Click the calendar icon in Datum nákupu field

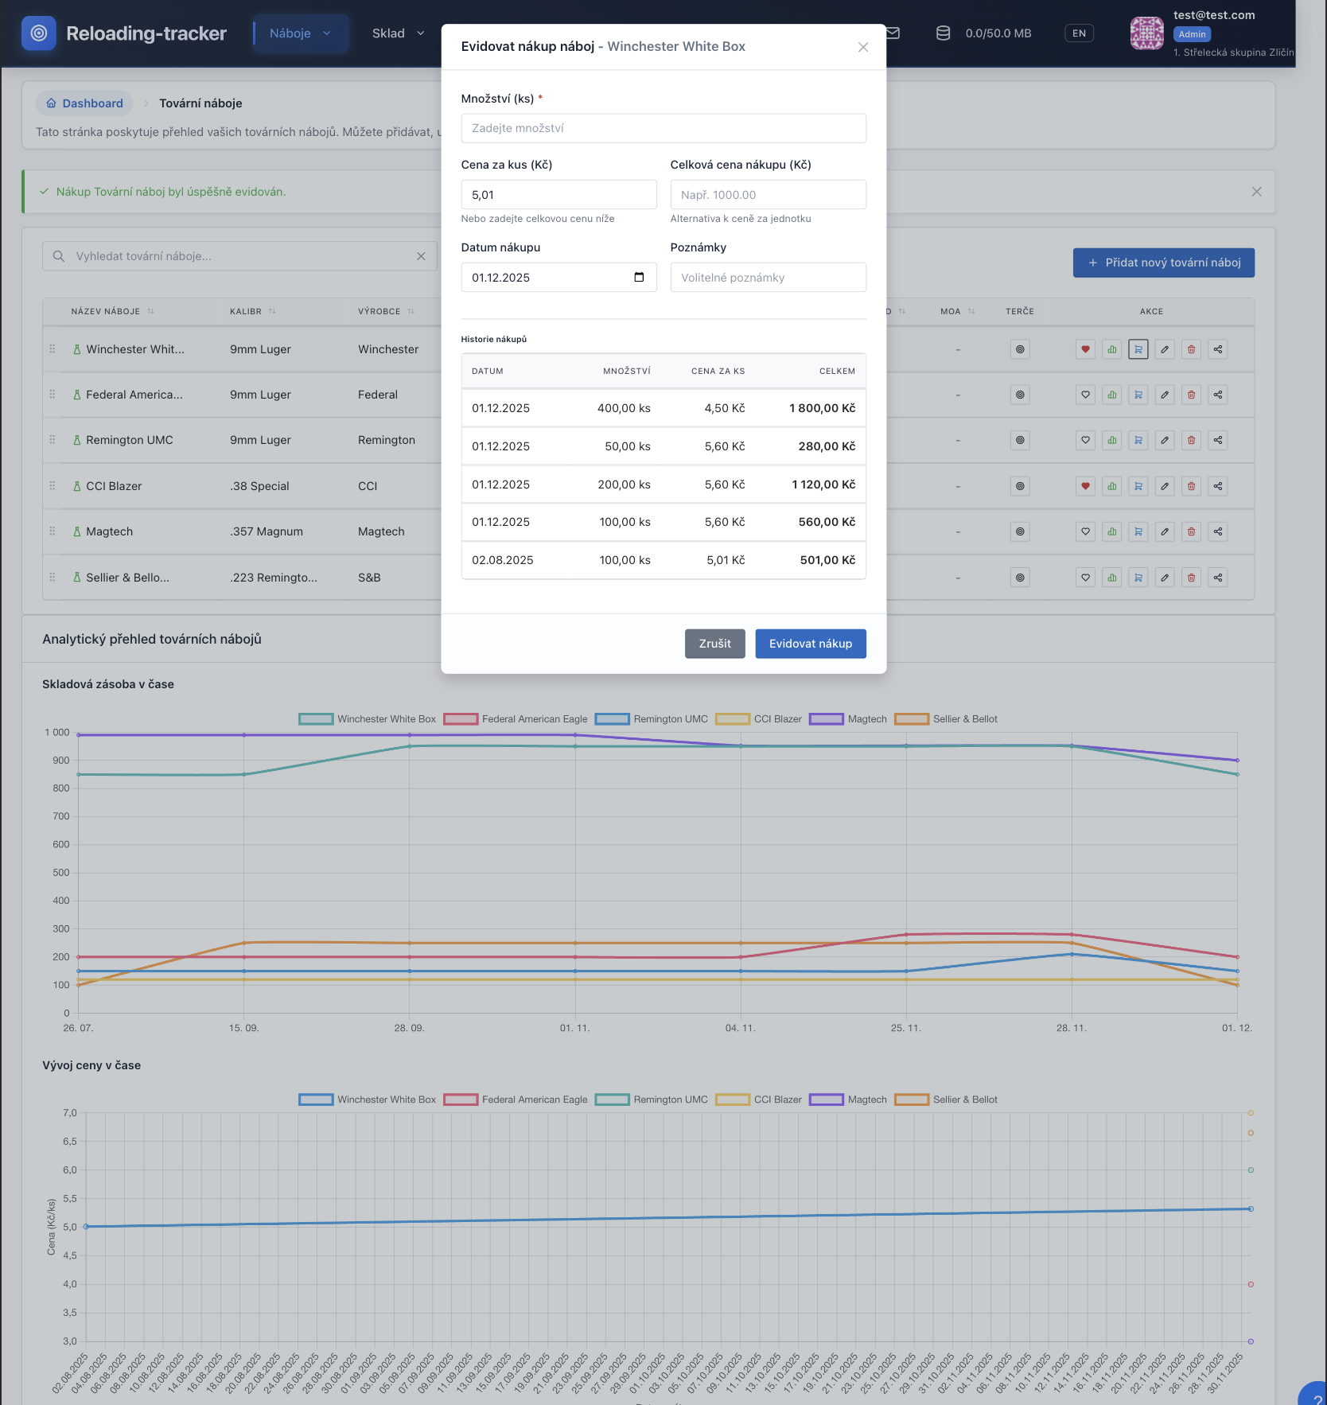click(639, 278)
